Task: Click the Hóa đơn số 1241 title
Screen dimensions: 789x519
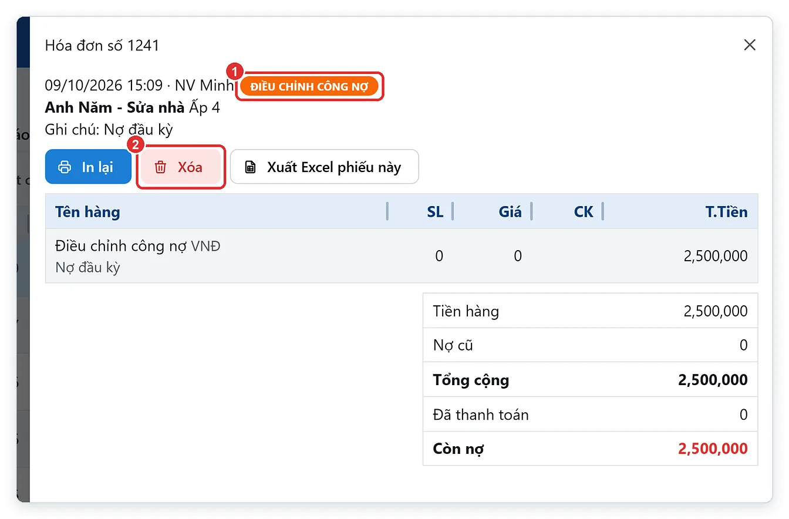Action: [x=102, y=45]
